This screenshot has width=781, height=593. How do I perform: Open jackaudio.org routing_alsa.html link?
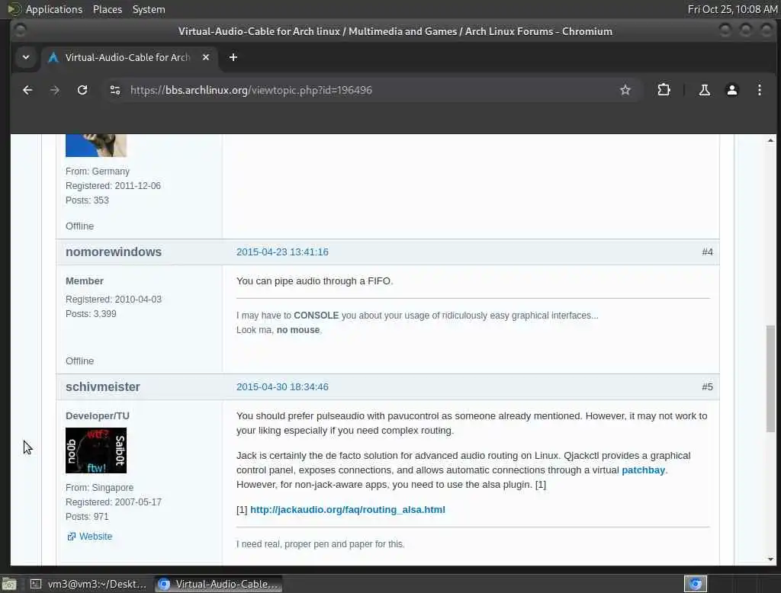coord(348,509)
